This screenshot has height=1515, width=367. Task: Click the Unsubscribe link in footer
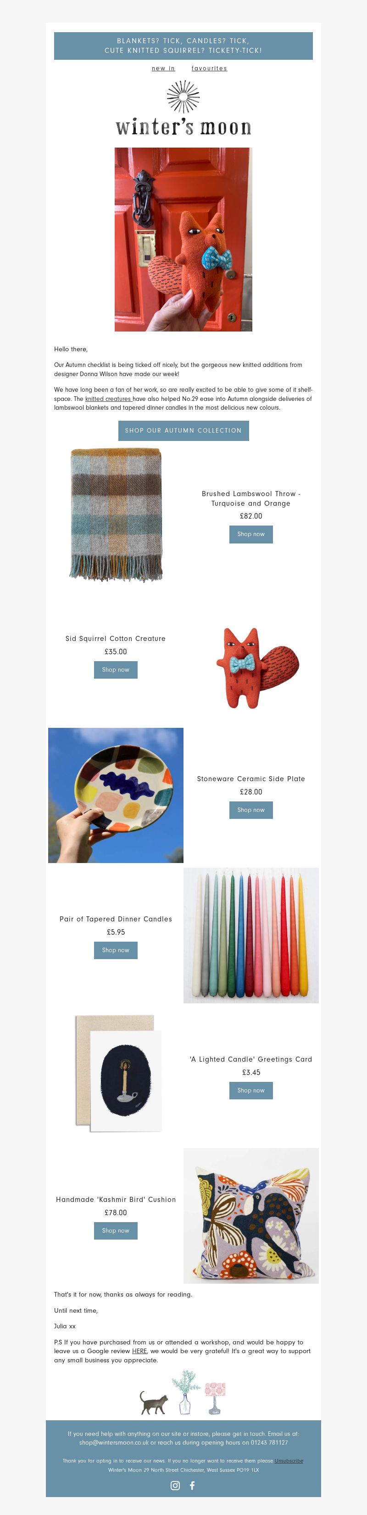click(289, 1460)
